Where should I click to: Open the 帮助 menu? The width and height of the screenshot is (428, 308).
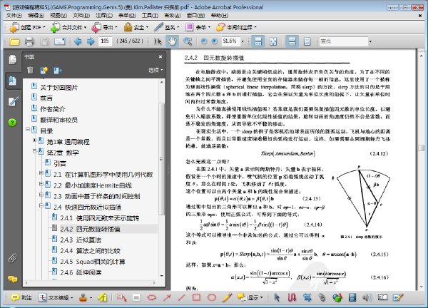pyautogui.click(x=220, y=15)
